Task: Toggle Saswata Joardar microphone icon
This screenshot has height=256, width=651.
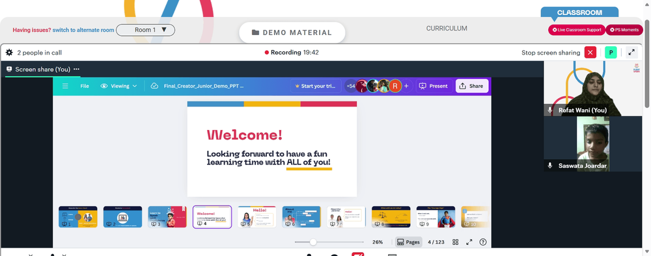Action: (550, 166)
